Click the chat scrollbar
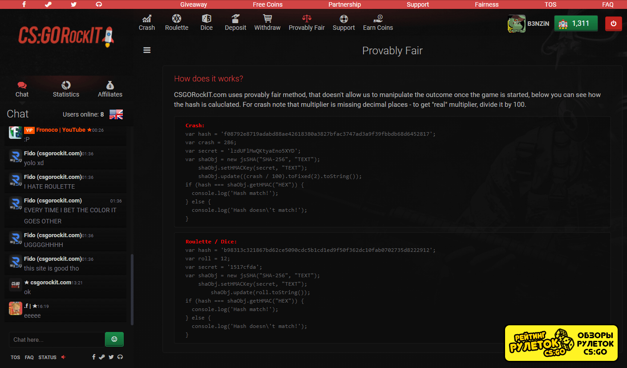The width and height of the screenshot is (627, 368). 132,289
